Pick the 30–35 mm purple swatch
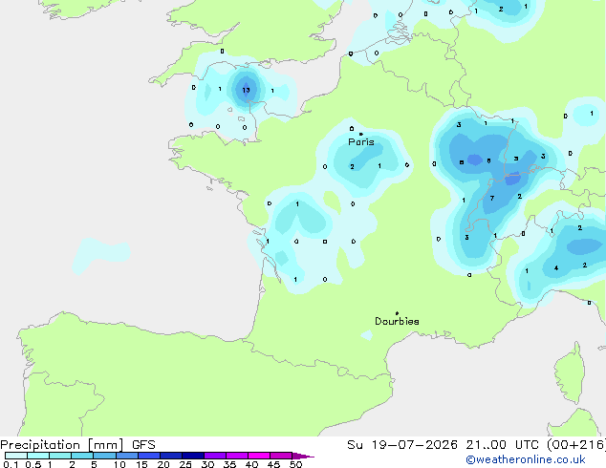Screen dimensions: 606x468 point(214,456)
